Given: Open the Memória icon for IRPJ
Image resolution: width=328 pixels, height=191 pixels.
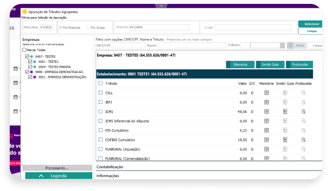Looking at the screenshot, I should (x=266, y=102).
